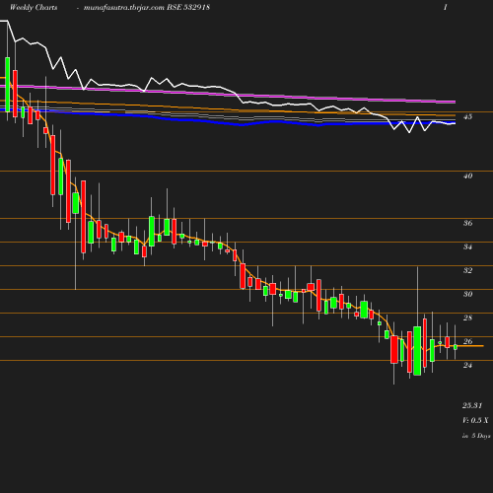493x493 pixels.
Task: Click the 34 price axis label
Action: 467,246
